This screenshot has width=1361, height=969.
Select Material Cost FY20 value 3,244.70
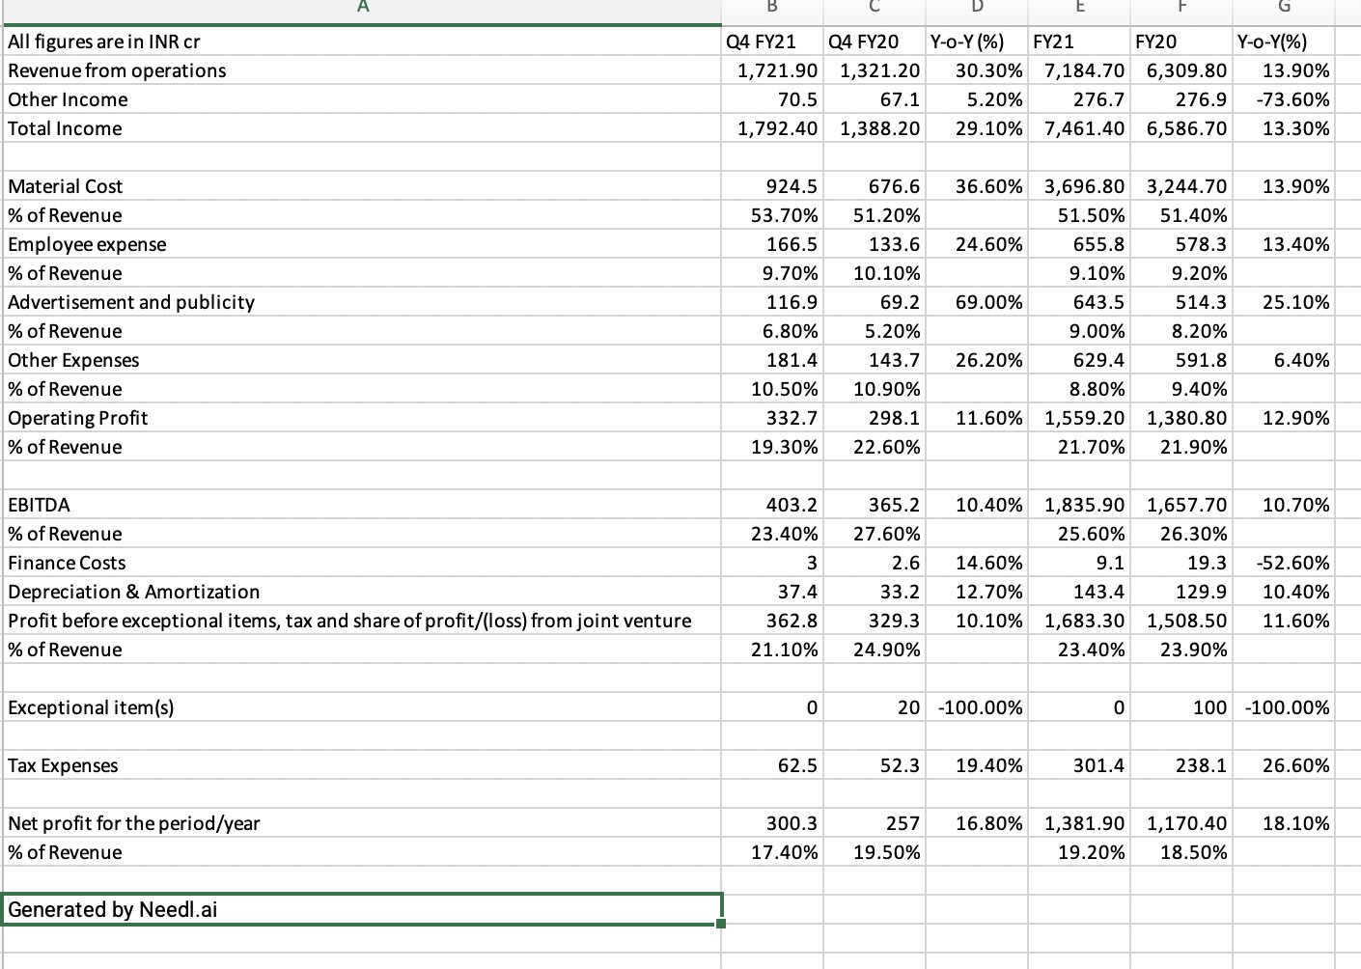click(1181, 186)
